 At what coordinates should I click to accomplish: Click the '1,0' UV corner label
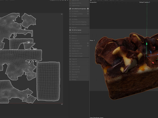(x=62, y=104)
